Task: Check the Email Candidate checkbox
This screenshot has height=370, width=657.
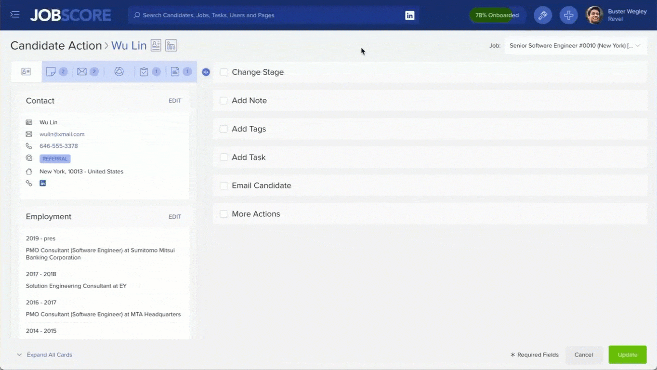Action: point(223,185)
